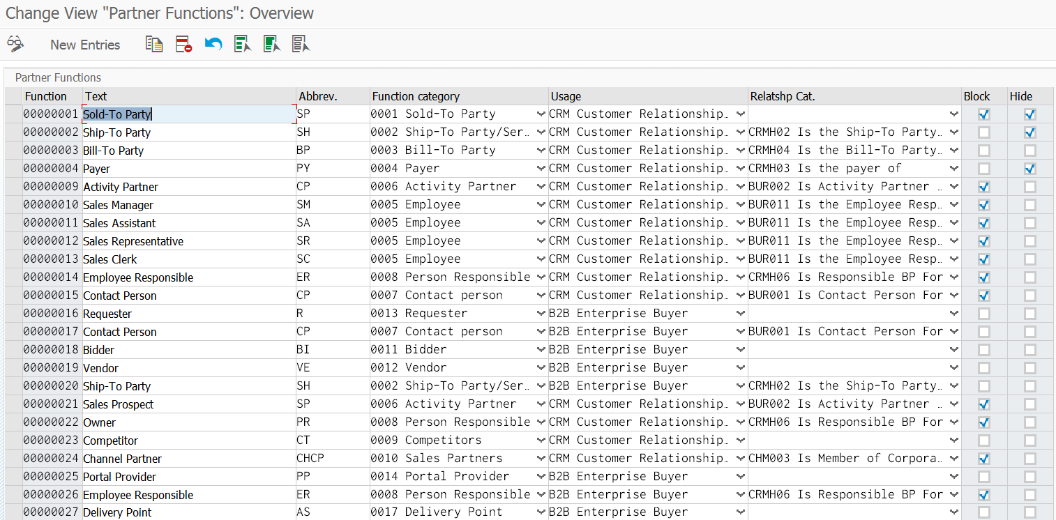Click the Select All icon
The width and height of the screenshot is (1056, 520).
[242, 44]
